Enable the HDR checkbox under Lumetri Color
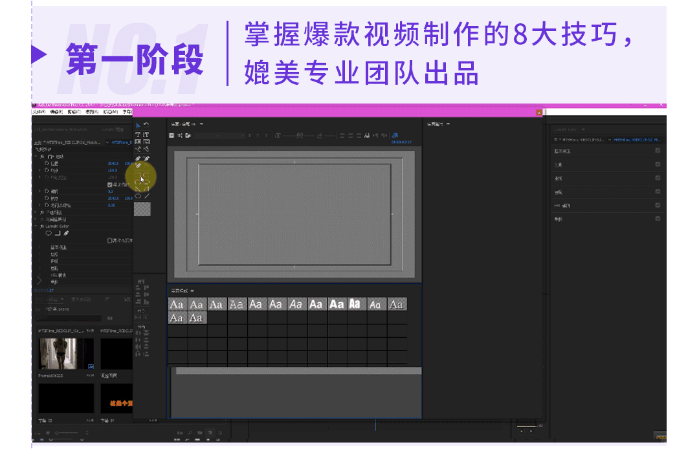The width and height of the screenshot is (699, 449). coord(109,241)
